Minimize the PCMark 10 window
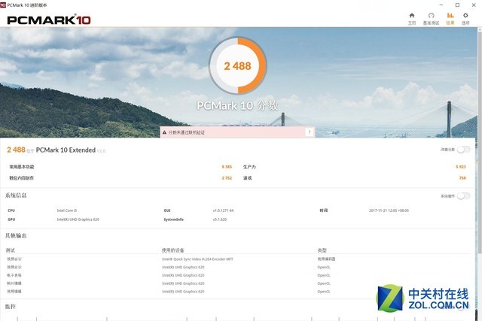The image size is (482, 321). coord(441,5)
